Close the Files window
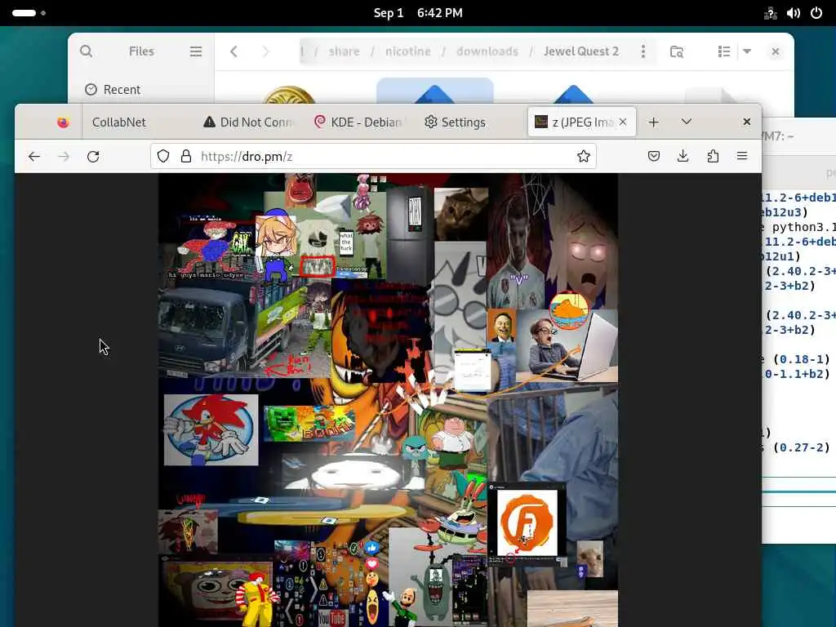Image resolution: width=836 pixels, height=627 pixels. pos(776,51)
